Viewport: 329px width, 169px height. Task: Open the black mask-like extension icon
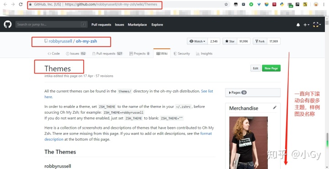[x=236, y=4]
